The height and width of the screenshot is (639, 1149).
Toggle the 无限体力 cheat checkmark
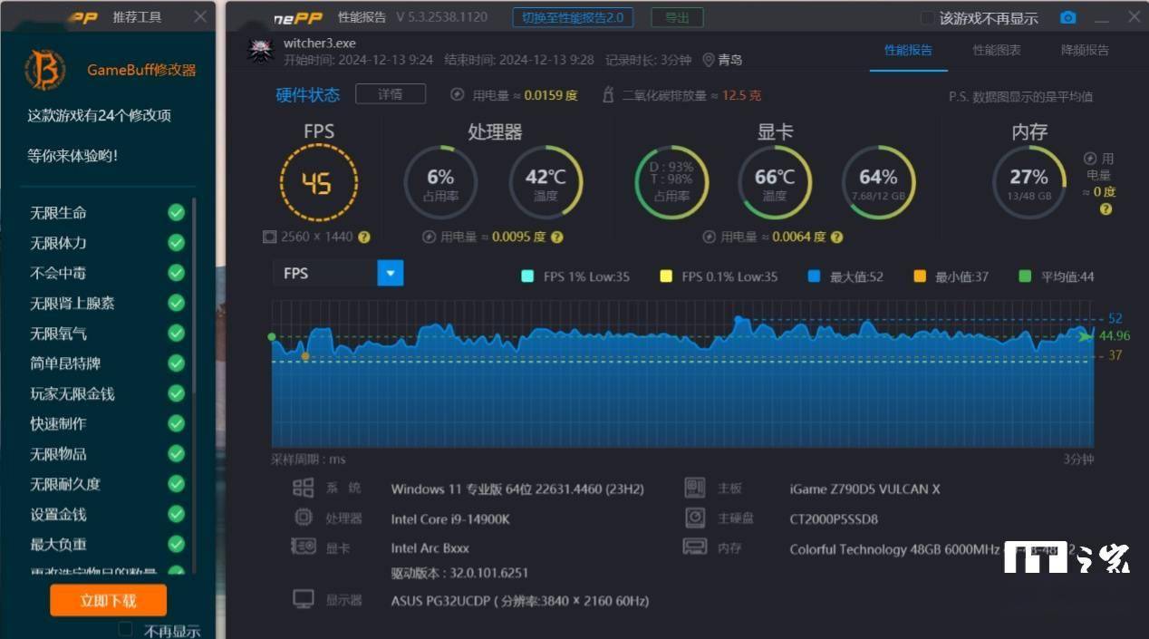(176, 242)
